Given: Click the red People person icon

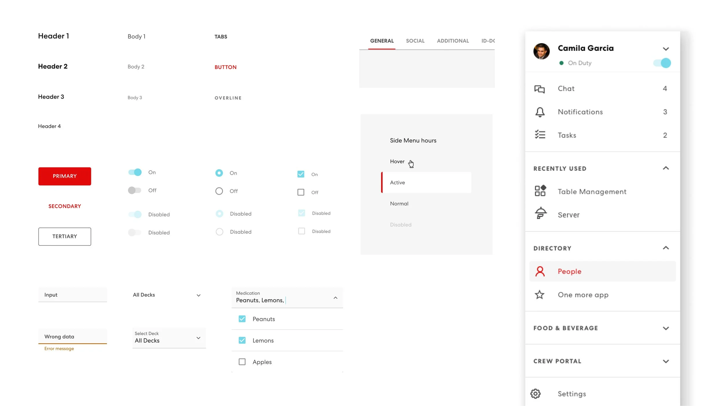Looking at the screenshot, I should [x=540, y=271].
